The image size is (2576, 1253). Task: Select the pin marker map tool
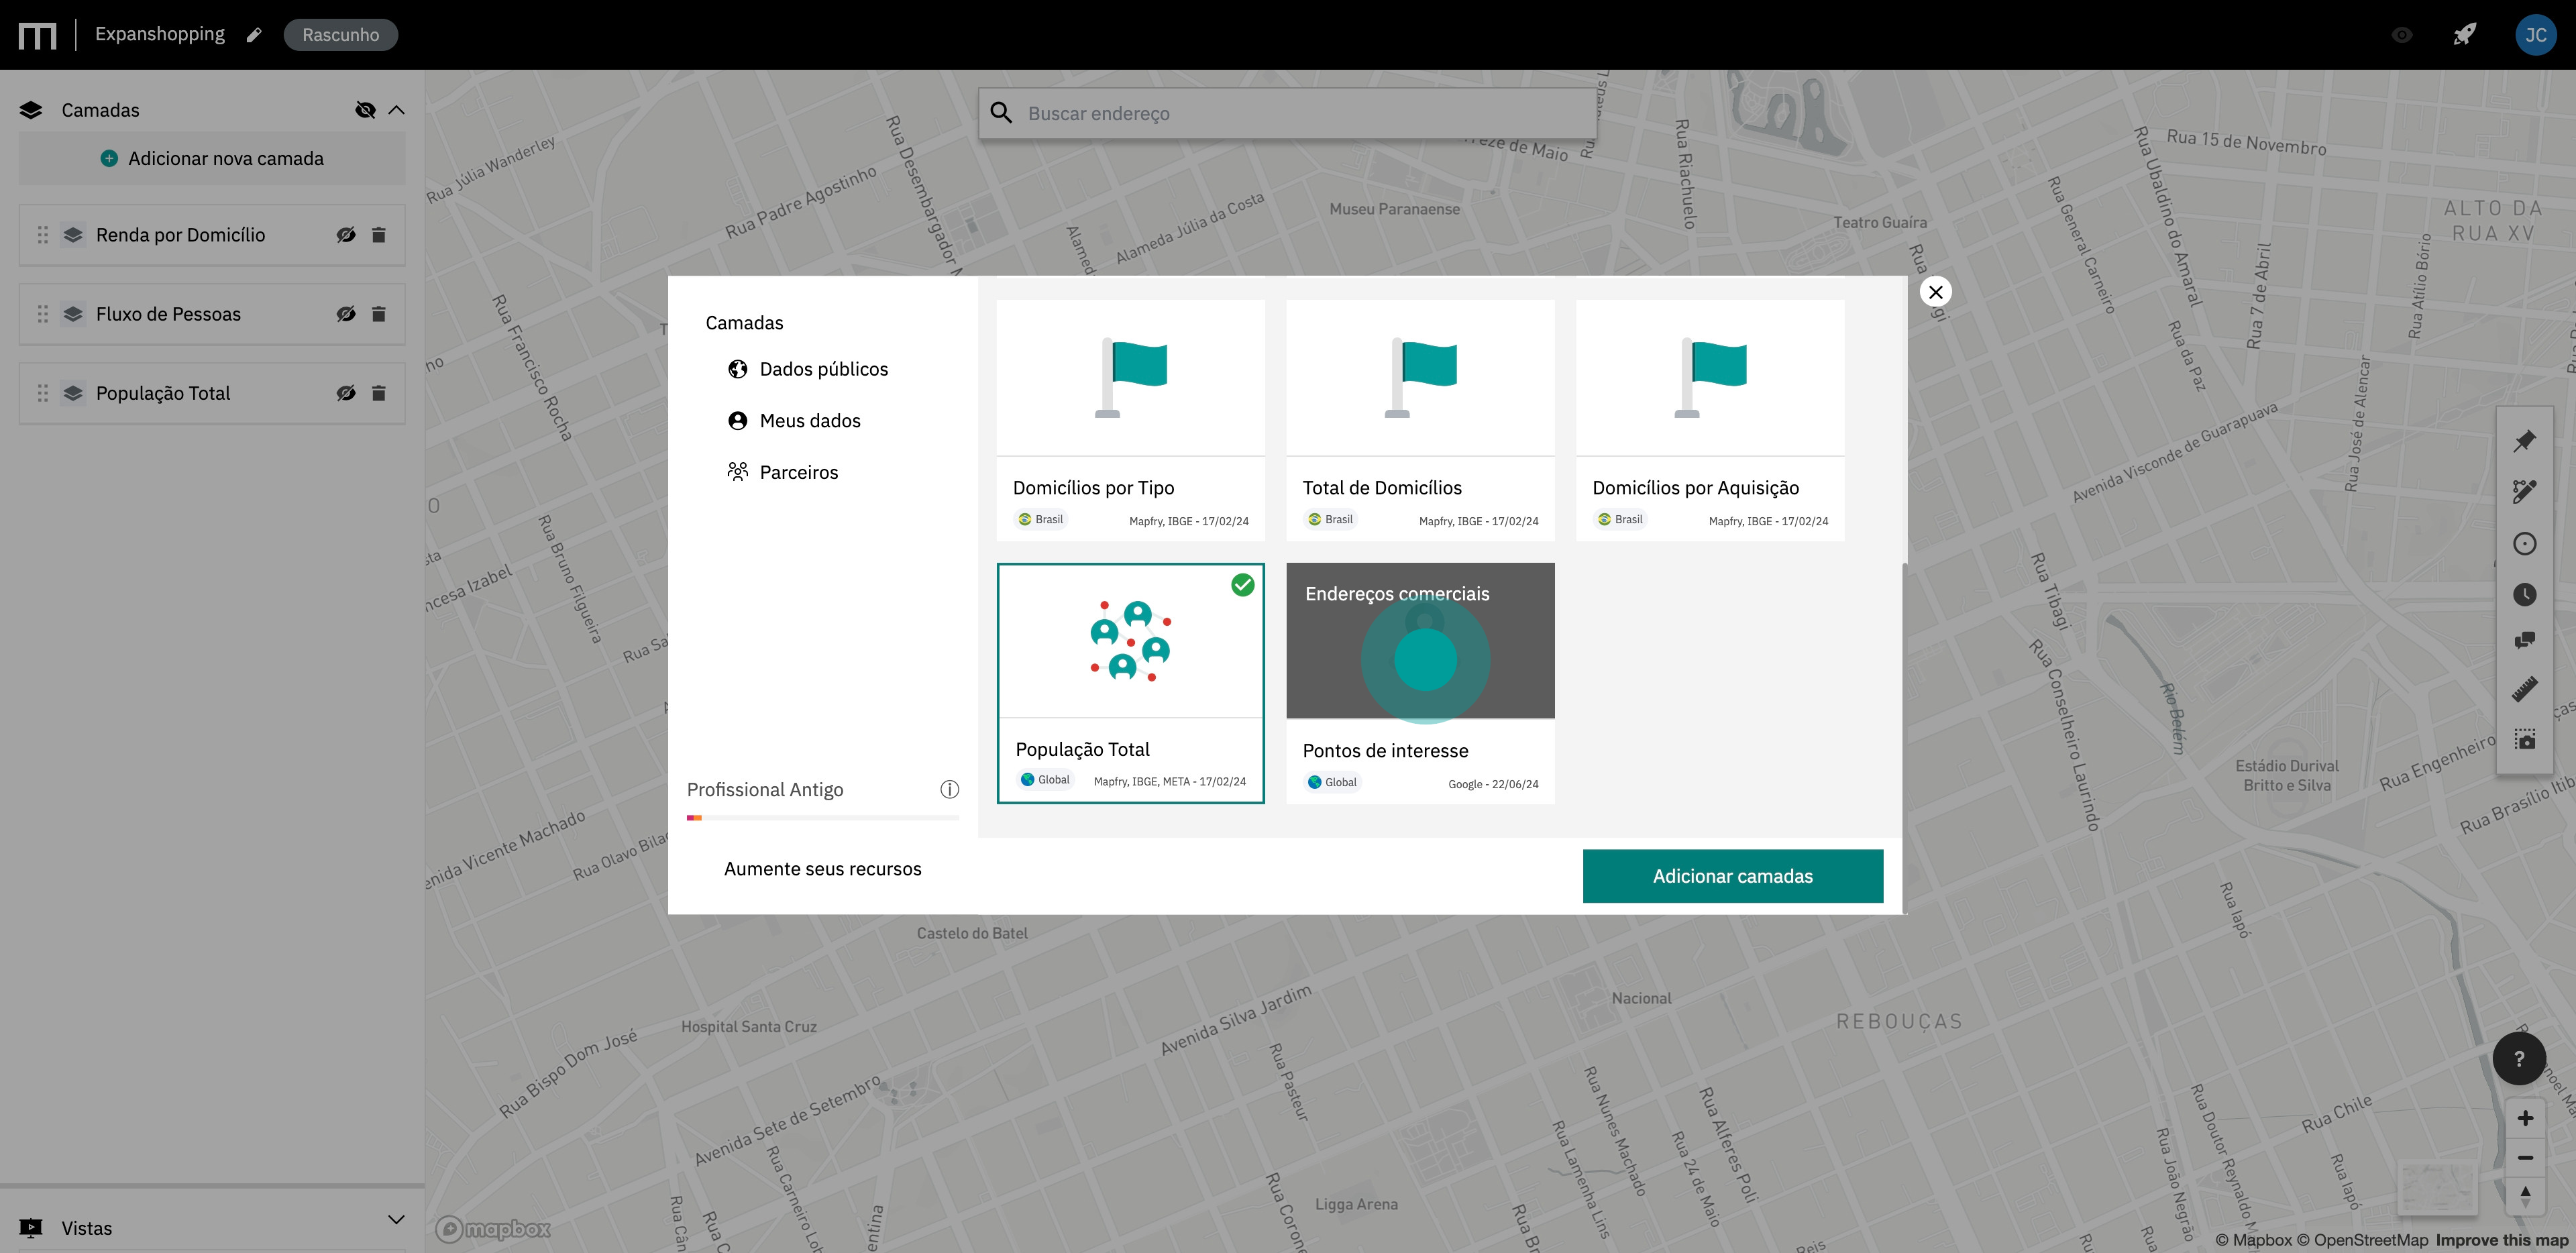(2525, 440)
